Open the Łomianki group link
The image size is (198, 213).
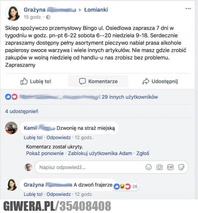point(96,10)
